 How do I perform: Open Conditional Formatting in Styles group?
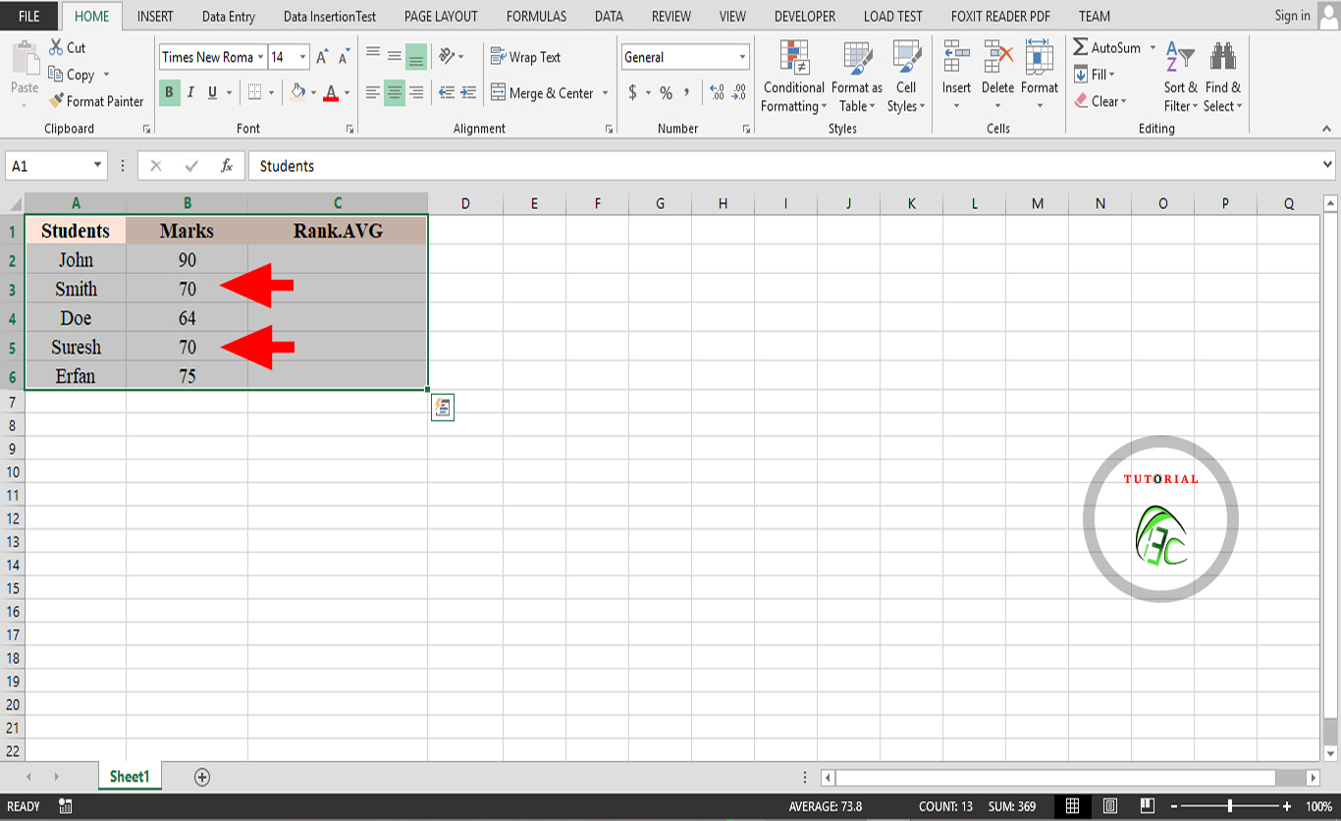[793, 78]
